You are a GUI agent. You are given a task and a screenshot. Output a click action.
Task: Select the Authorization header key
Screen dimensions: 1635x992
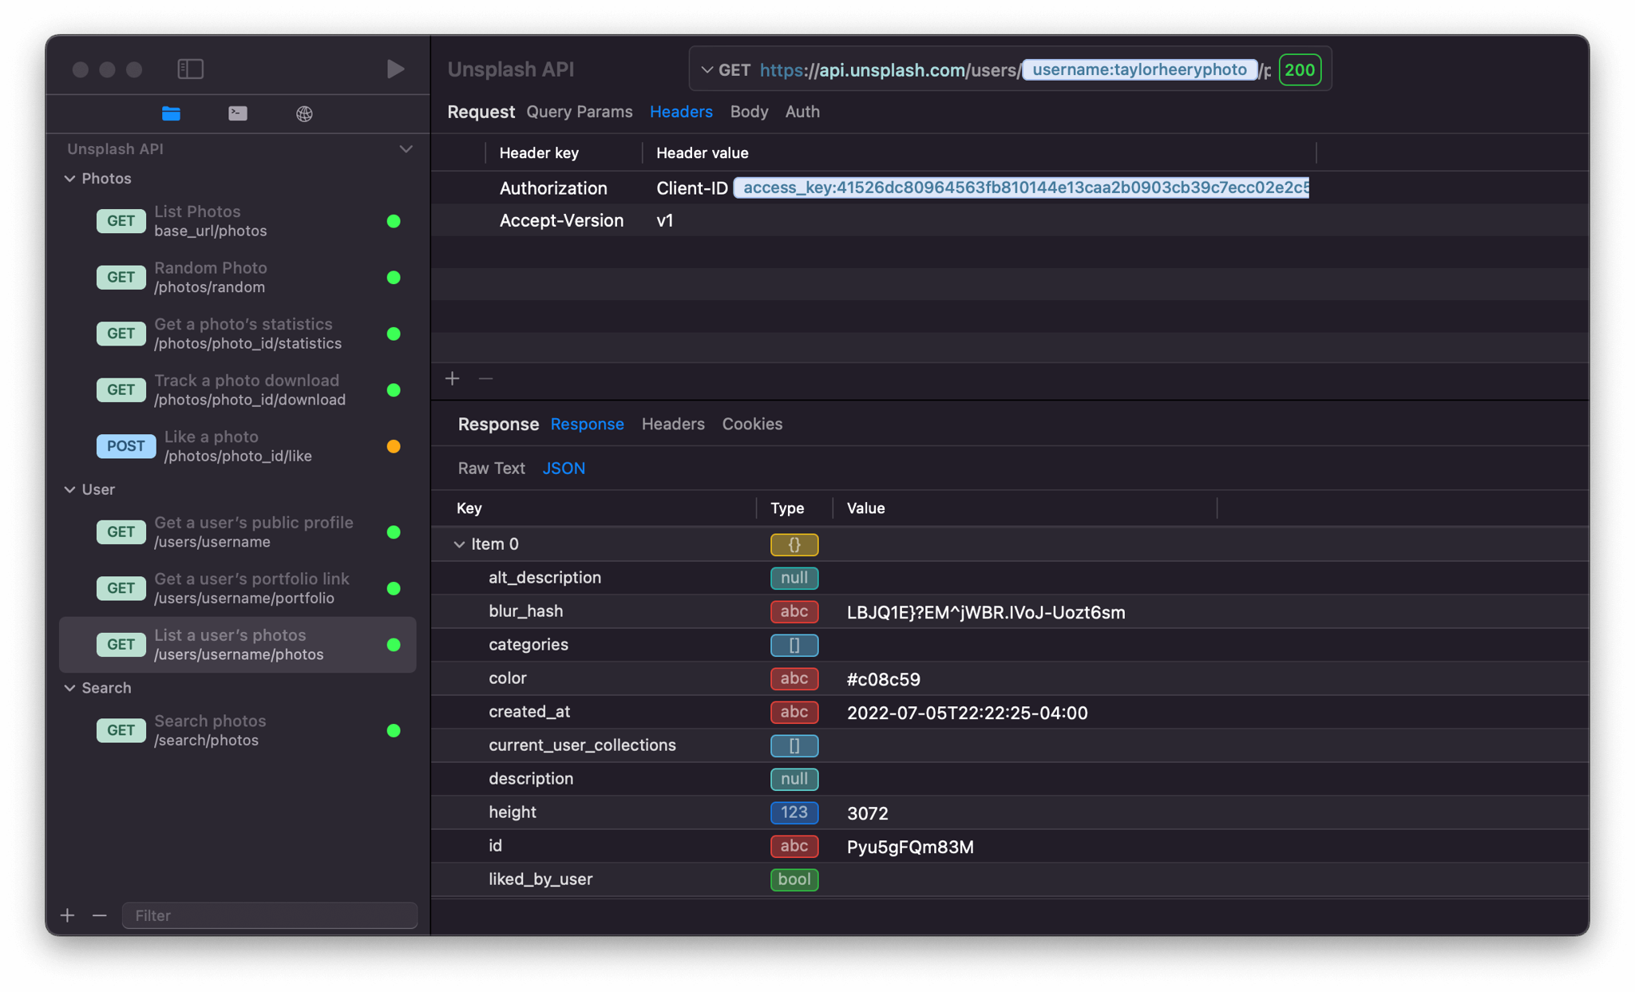pyautogui.click(x=553, y=188)
